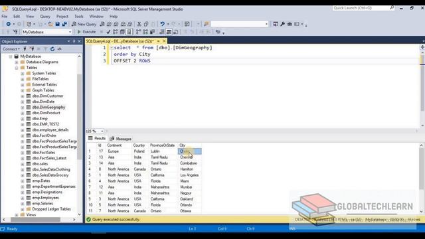This screenshot has height=239, width=425.
Task: Open Activity Monitor icon in Object Explorer
Action: pyautogui.click(x=59, y=49)
